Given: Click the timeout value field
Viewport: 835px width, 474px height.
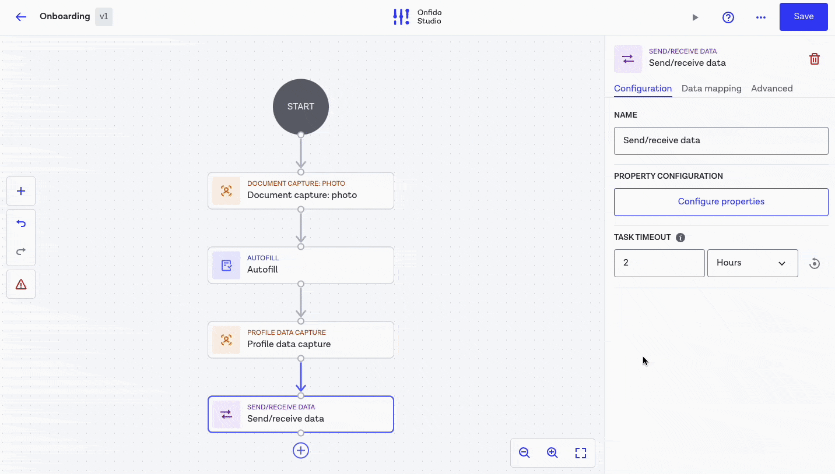Looking at the screenshot, I should [659, 263].
